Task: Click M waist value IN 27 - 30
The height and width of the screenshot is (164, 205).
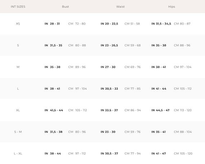Action: (108, 67)
